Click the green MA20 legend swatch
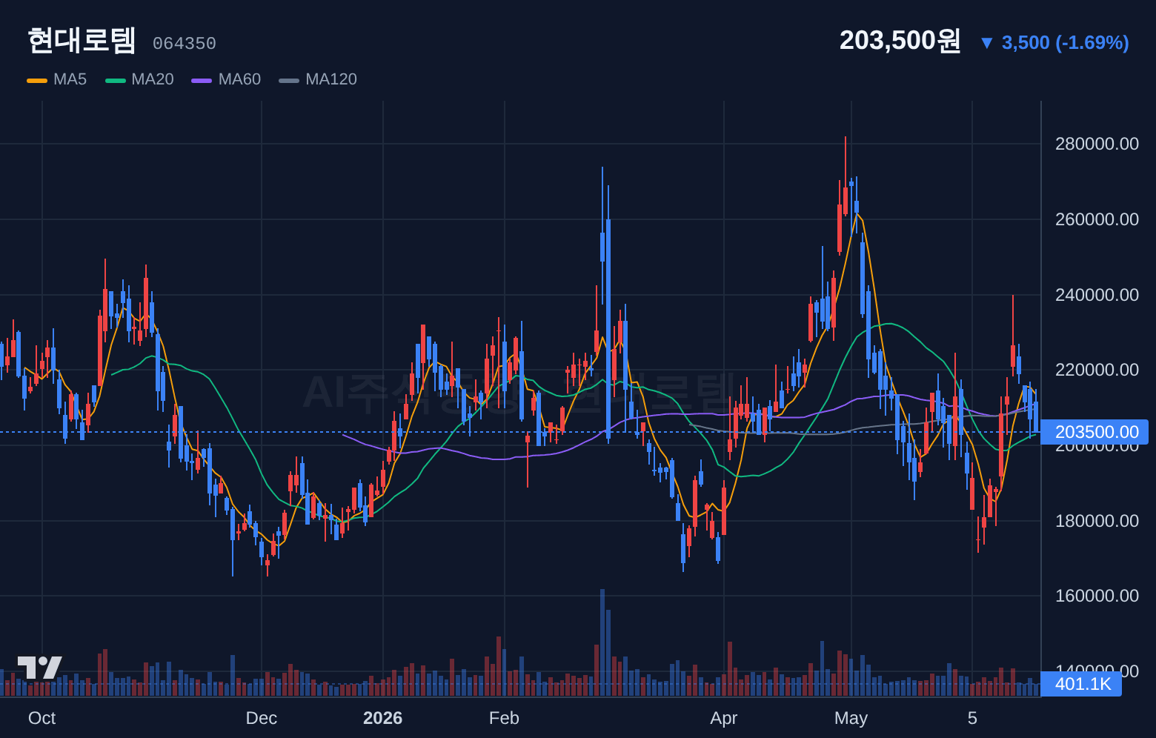Screen dimensions: 1156x738 click(116, 80)
